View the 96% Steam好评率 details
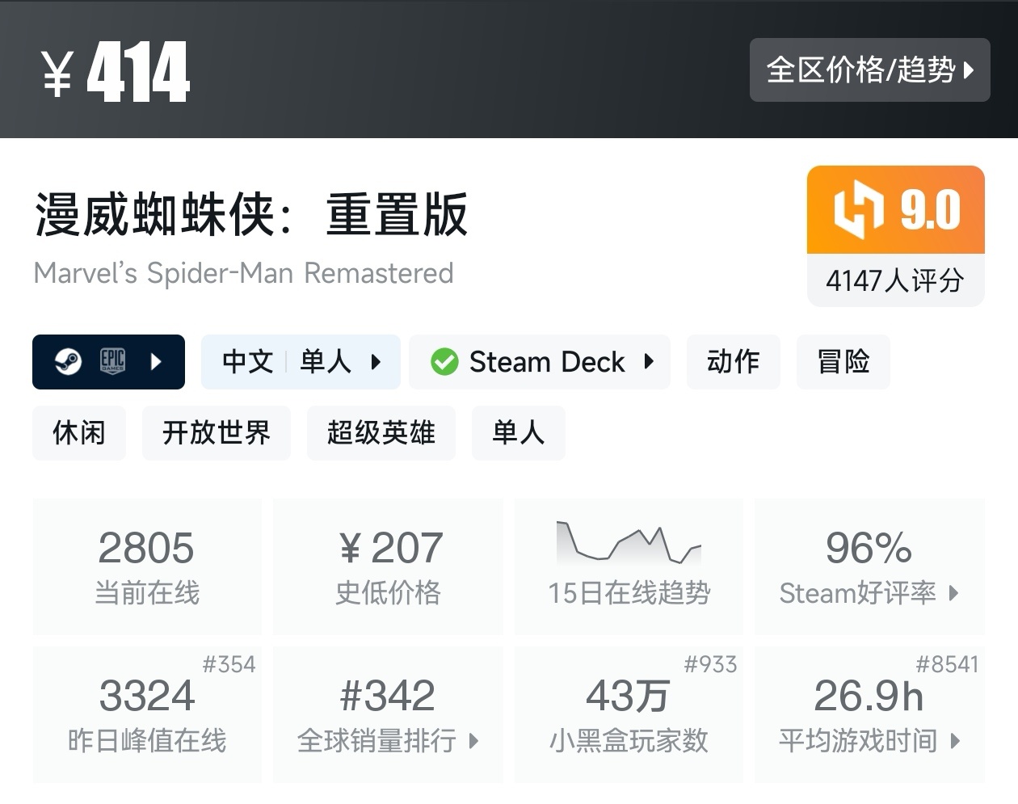 tap(869, 566)
